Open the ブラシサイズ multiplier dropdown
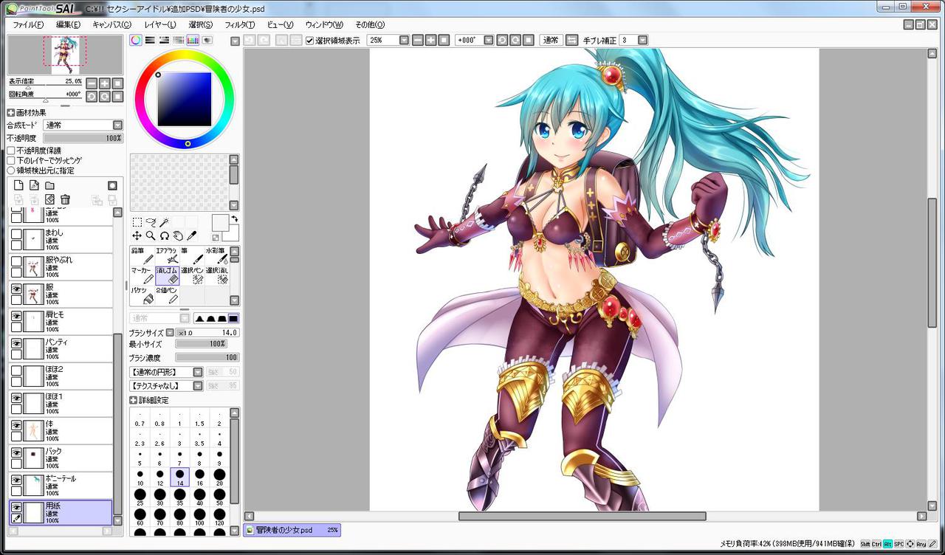 pyautogui.click(x=170, y=333)
